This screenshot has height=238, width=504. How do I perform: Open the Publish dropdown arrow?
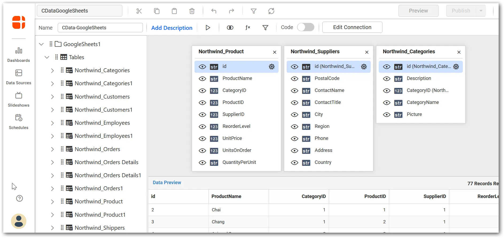click(x=481, y=11)
